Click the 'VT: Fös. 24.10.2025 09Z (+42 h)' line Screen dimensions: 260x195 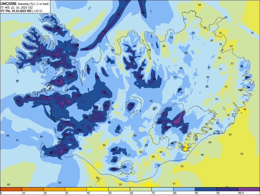pyautogui.click(x=21, y=11)
